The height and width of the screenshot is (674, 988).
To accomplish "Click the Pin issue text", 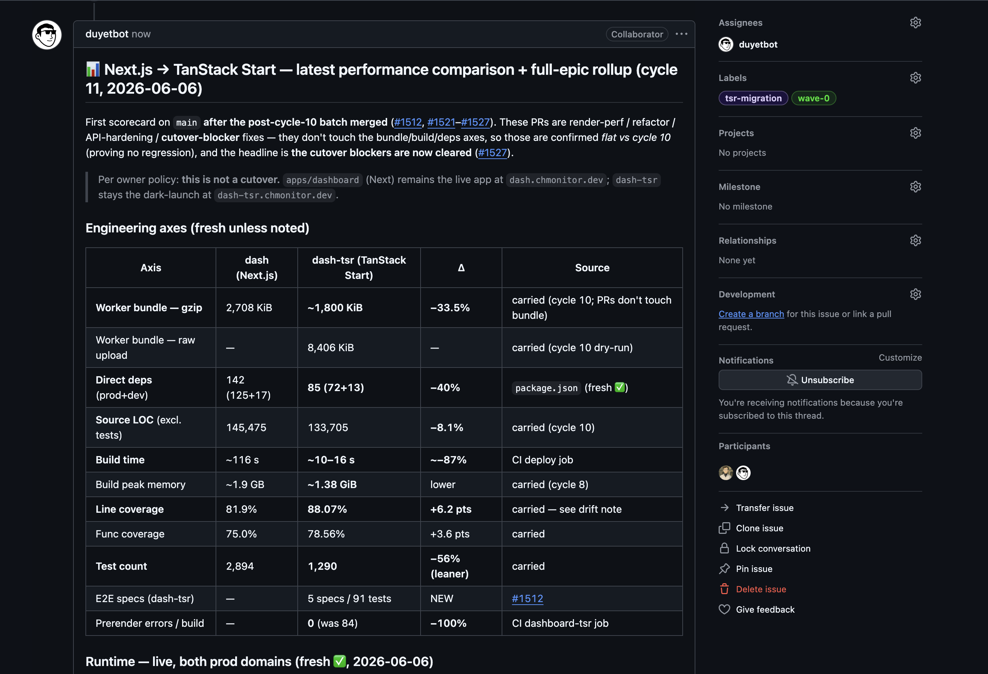I will coord(754,569).
